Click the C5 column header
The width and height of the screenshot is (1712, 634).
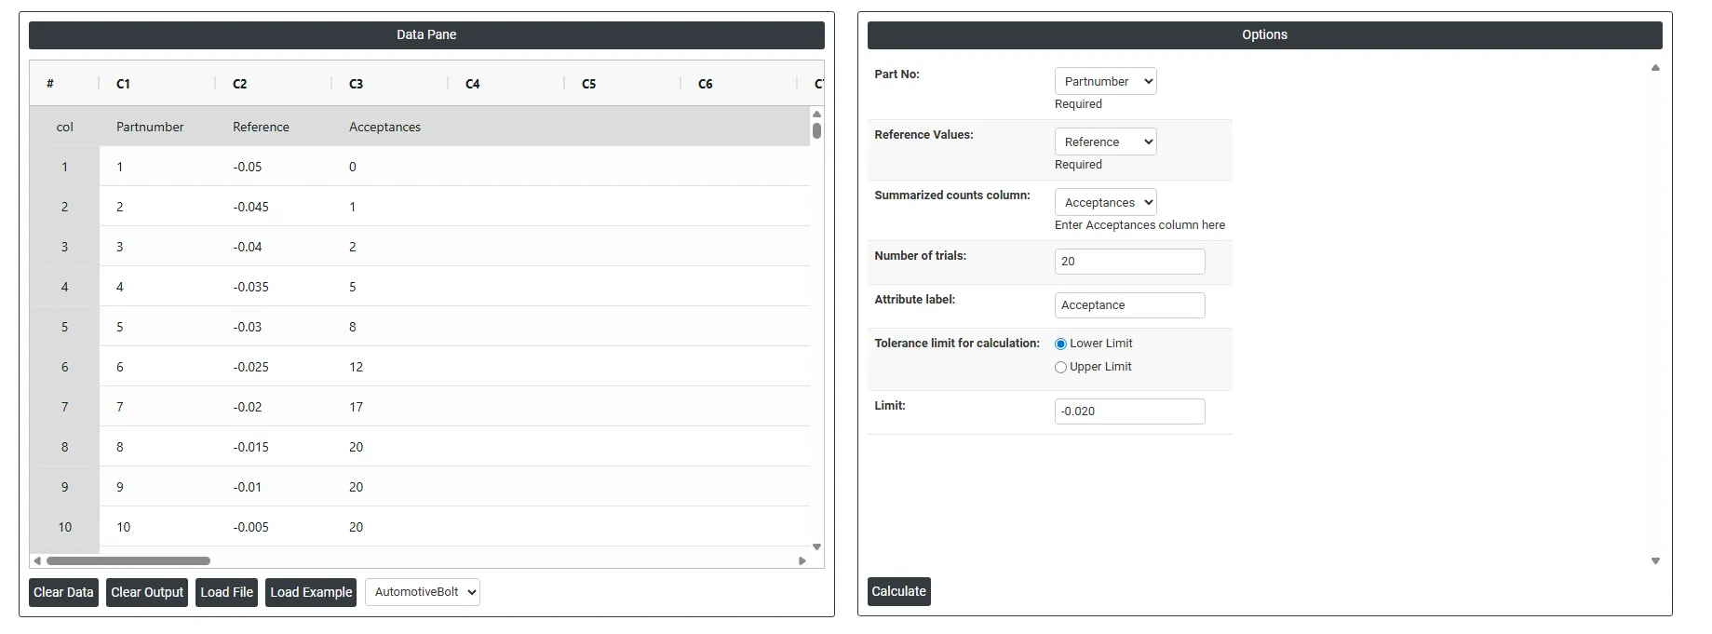[x=622, y=84]
